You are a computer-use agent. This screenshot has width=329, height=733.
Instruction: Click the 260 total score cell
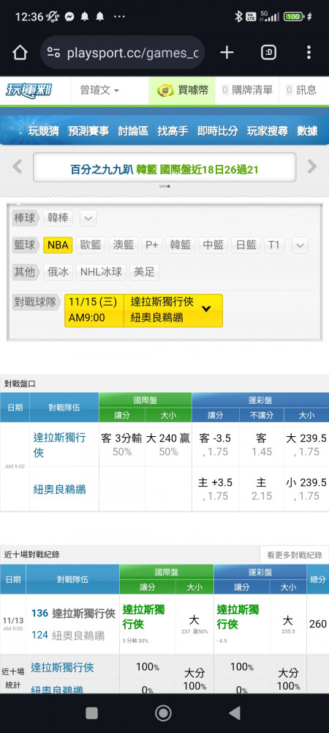318,624
